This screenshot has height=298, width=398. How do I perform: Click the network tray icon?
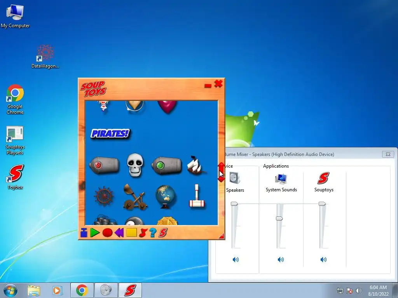340,291
